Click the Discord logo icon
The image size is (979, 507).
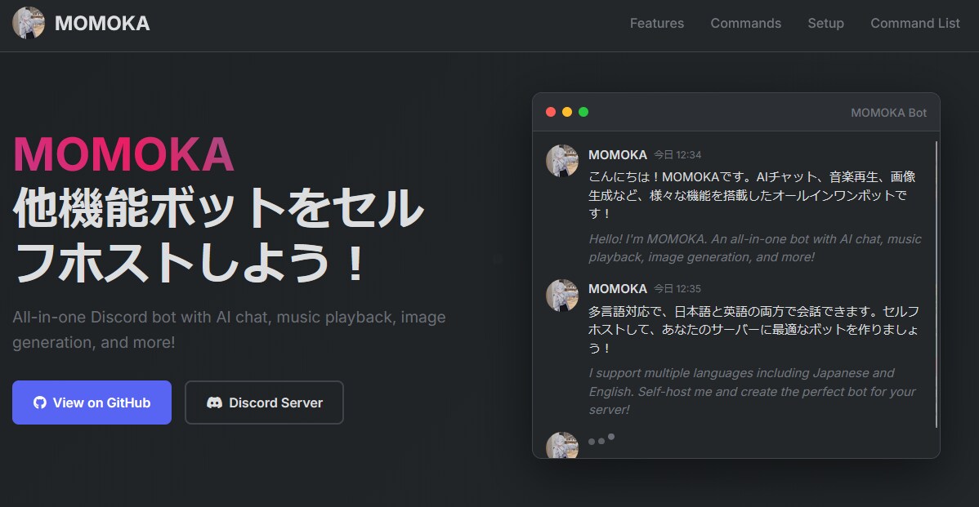click(214, 402)
